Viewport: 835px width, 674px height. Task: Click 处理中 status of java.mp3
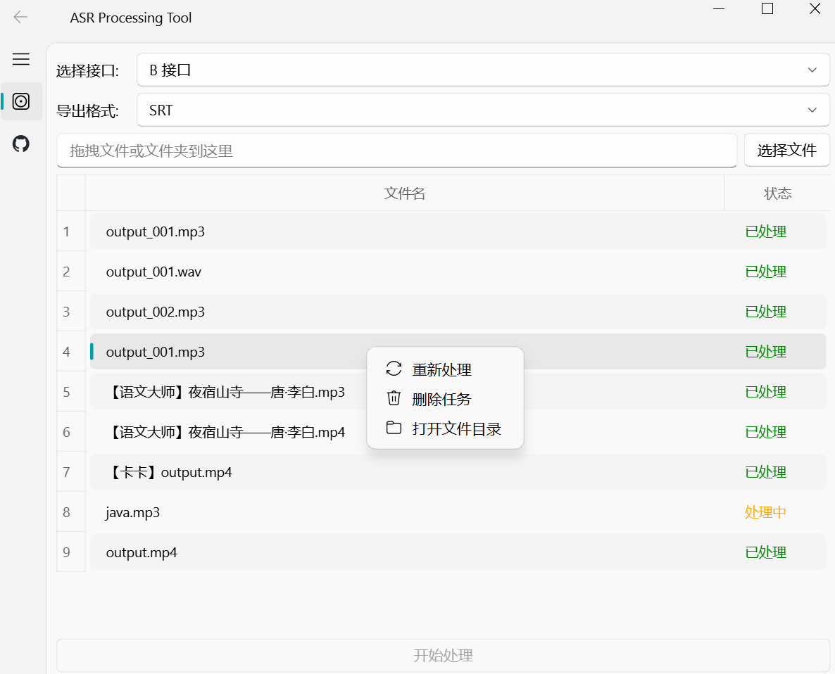coord(765,512)
